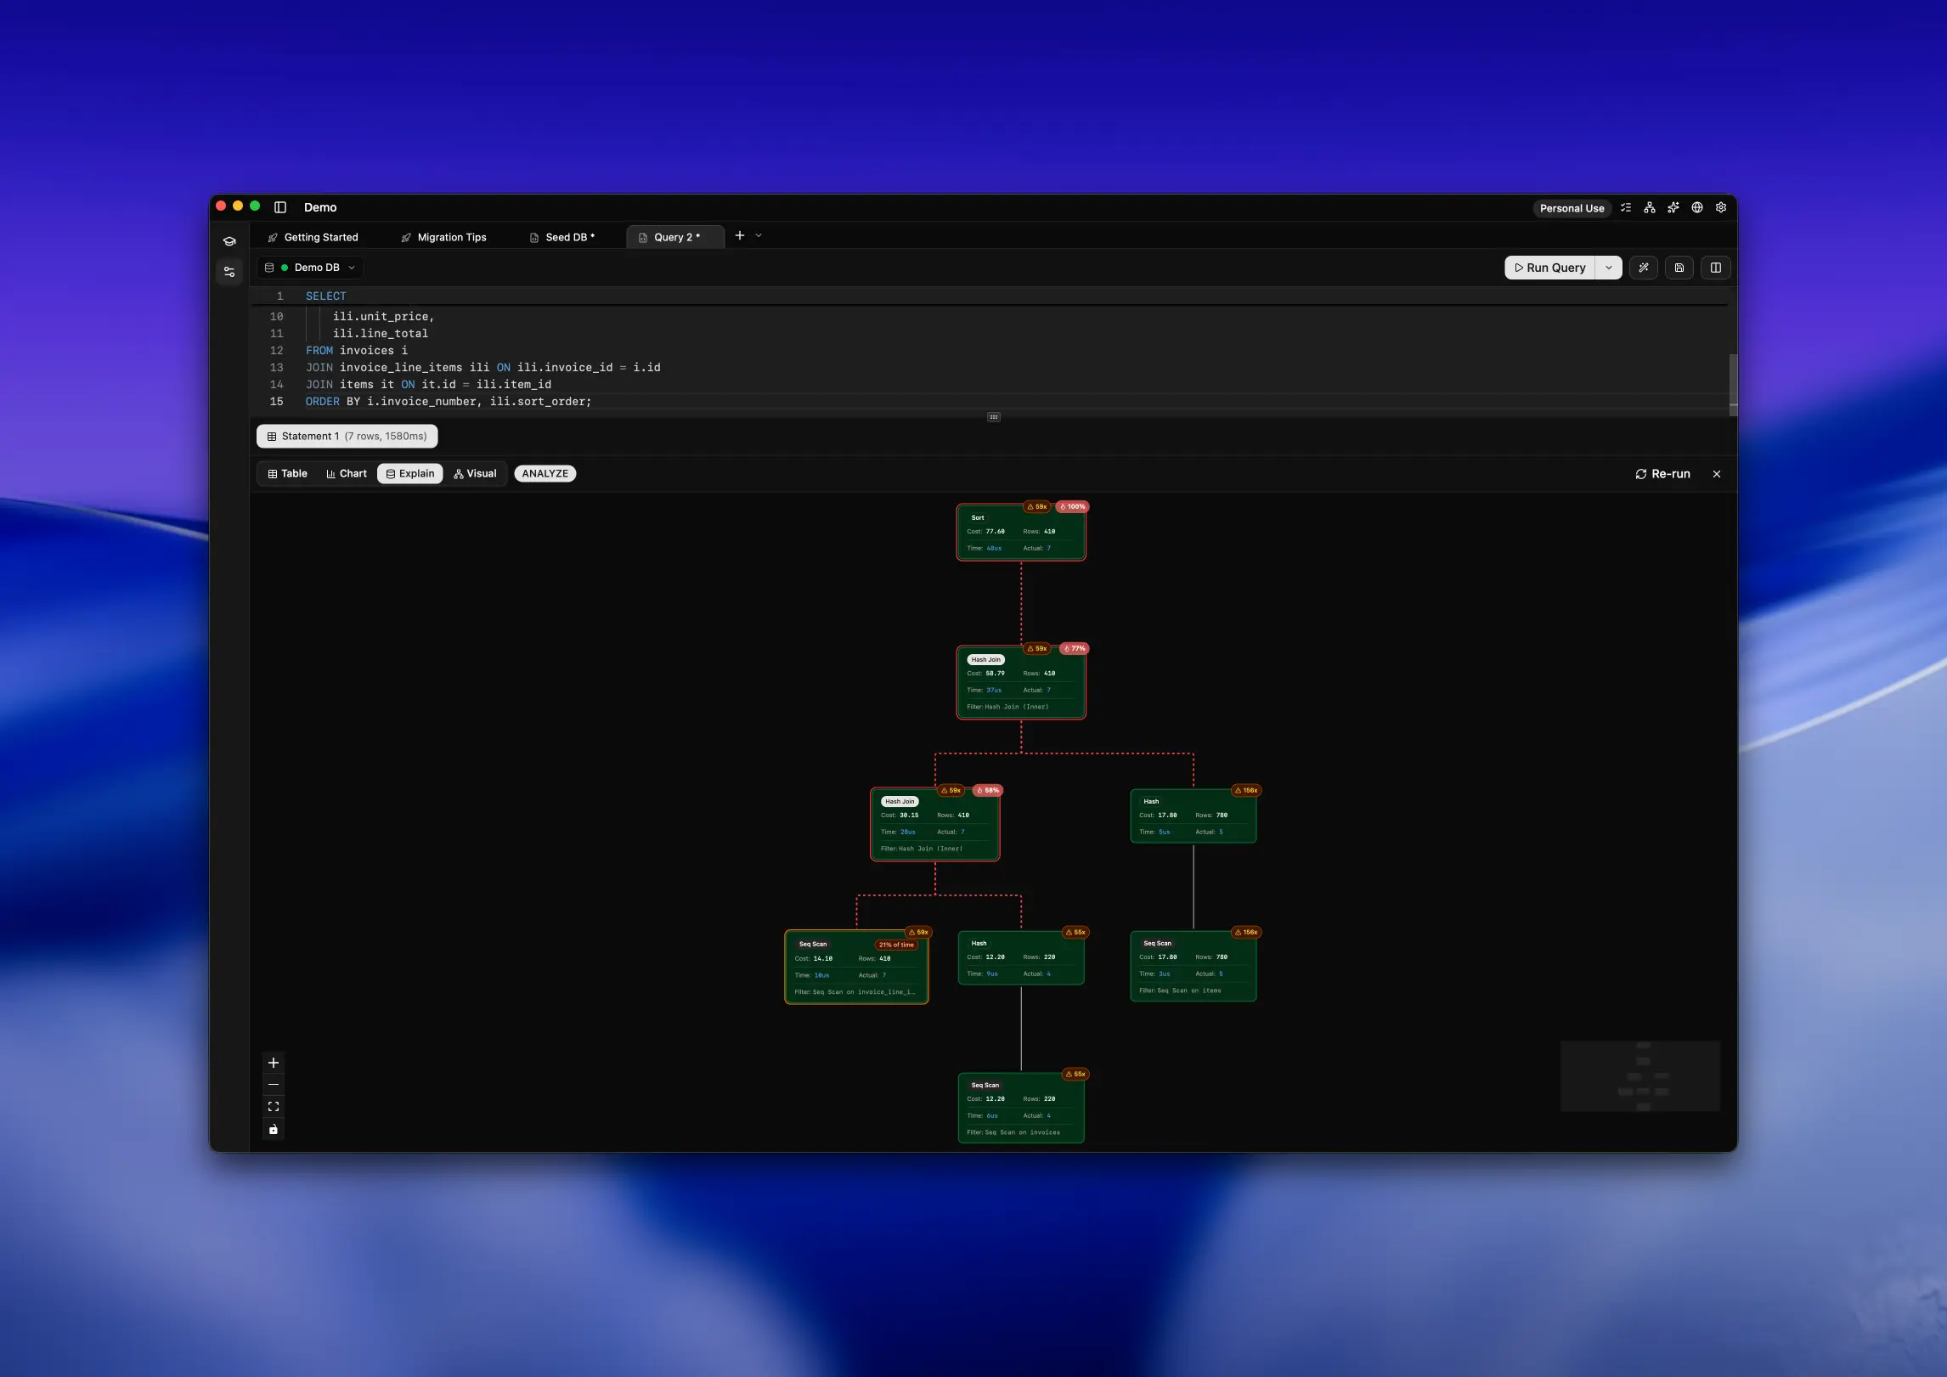Click the Re-run button
Image resolution: width=1947 pixels, height=1377 pixels.
click(x=1662, y=474)
